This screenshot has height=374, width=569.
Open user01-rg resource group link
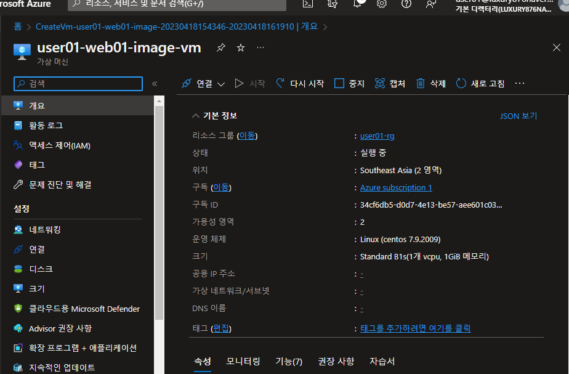pos(377,136)
